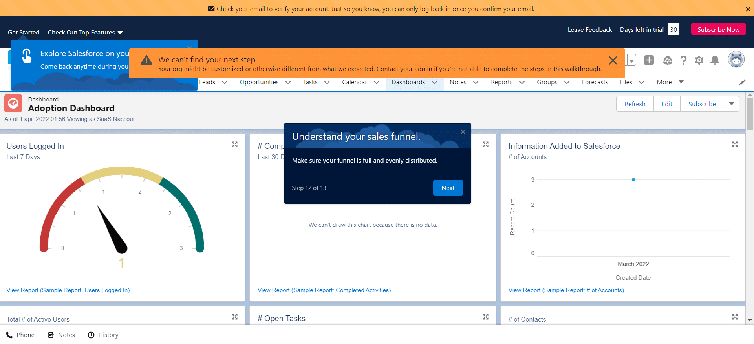Image resolution: width=754 pixels, height=344 pixels.
Task: Open the Calendar tab dropdown chevron
Action: (376, 82)
